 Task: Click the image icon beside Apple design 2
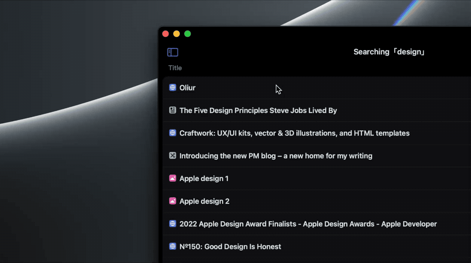(x=173, y=201)
